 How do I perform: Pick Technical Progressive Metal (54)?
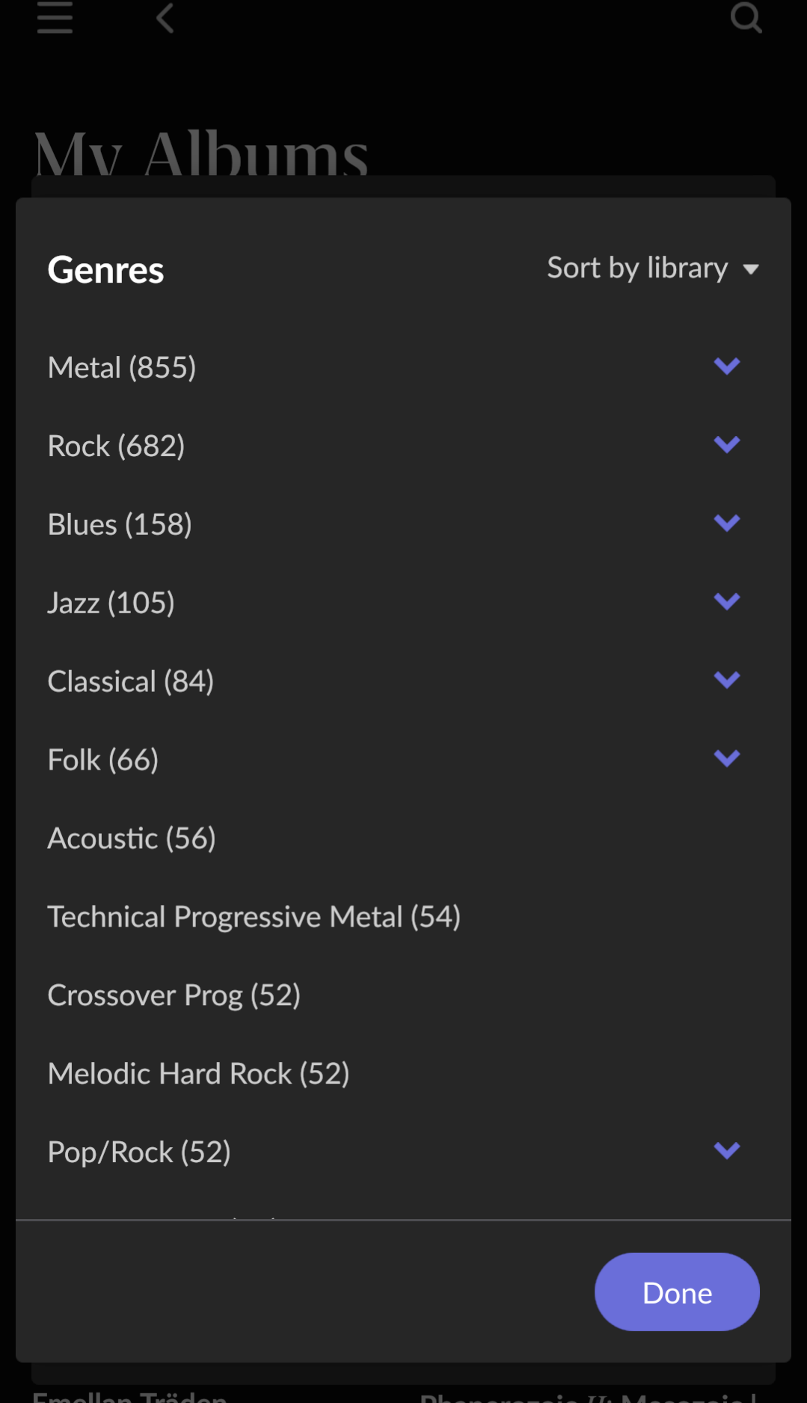[254, 917]
